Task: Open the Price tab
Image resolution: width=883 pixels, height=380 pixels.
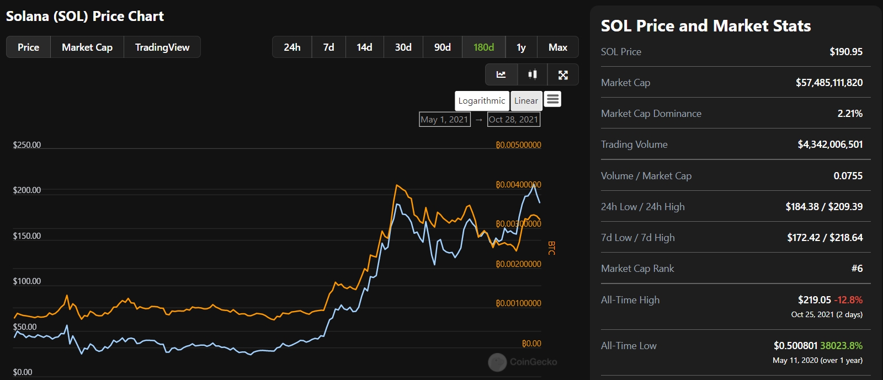Action: pos(28,47)
